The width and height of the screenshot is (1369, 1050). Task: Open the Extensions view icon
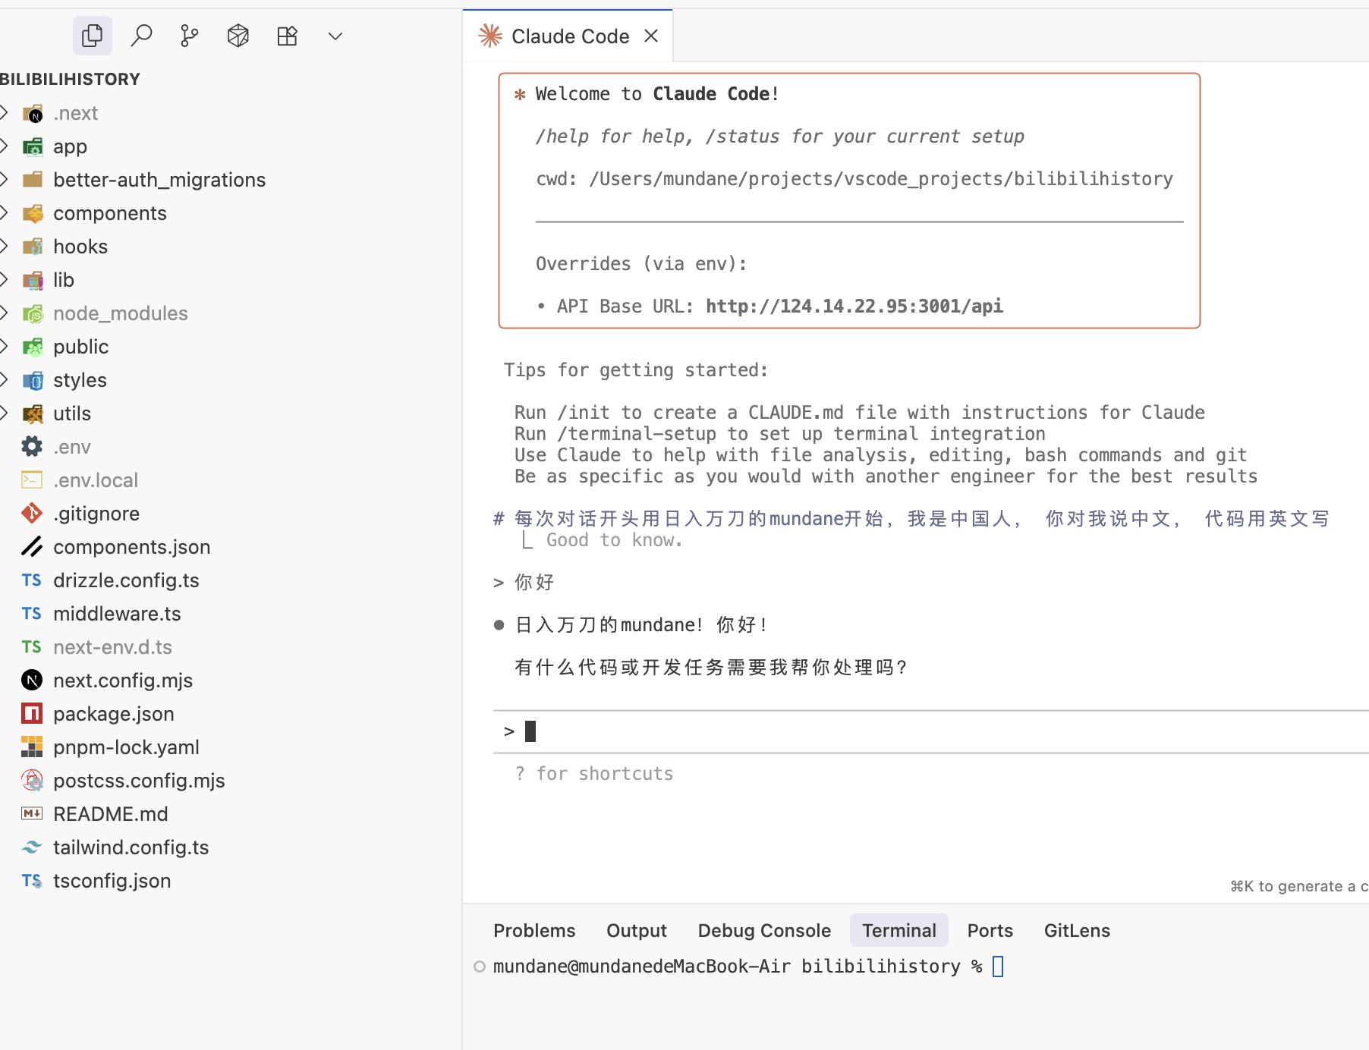tap(287, 36)
